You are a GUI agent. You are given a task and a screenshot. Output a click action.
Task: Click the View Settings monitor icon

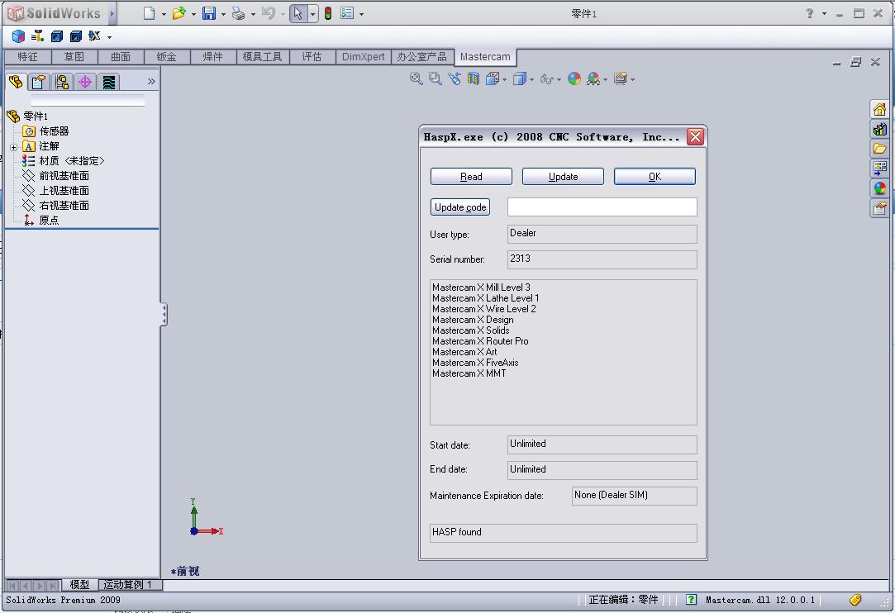tap(621, 78)
